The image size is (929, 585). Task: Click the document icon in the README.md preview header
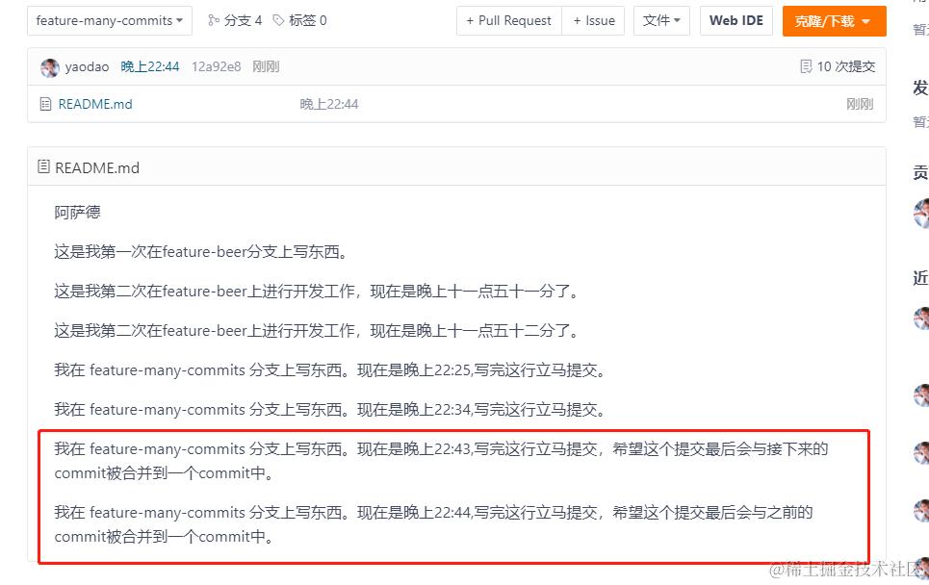(42, 166)
